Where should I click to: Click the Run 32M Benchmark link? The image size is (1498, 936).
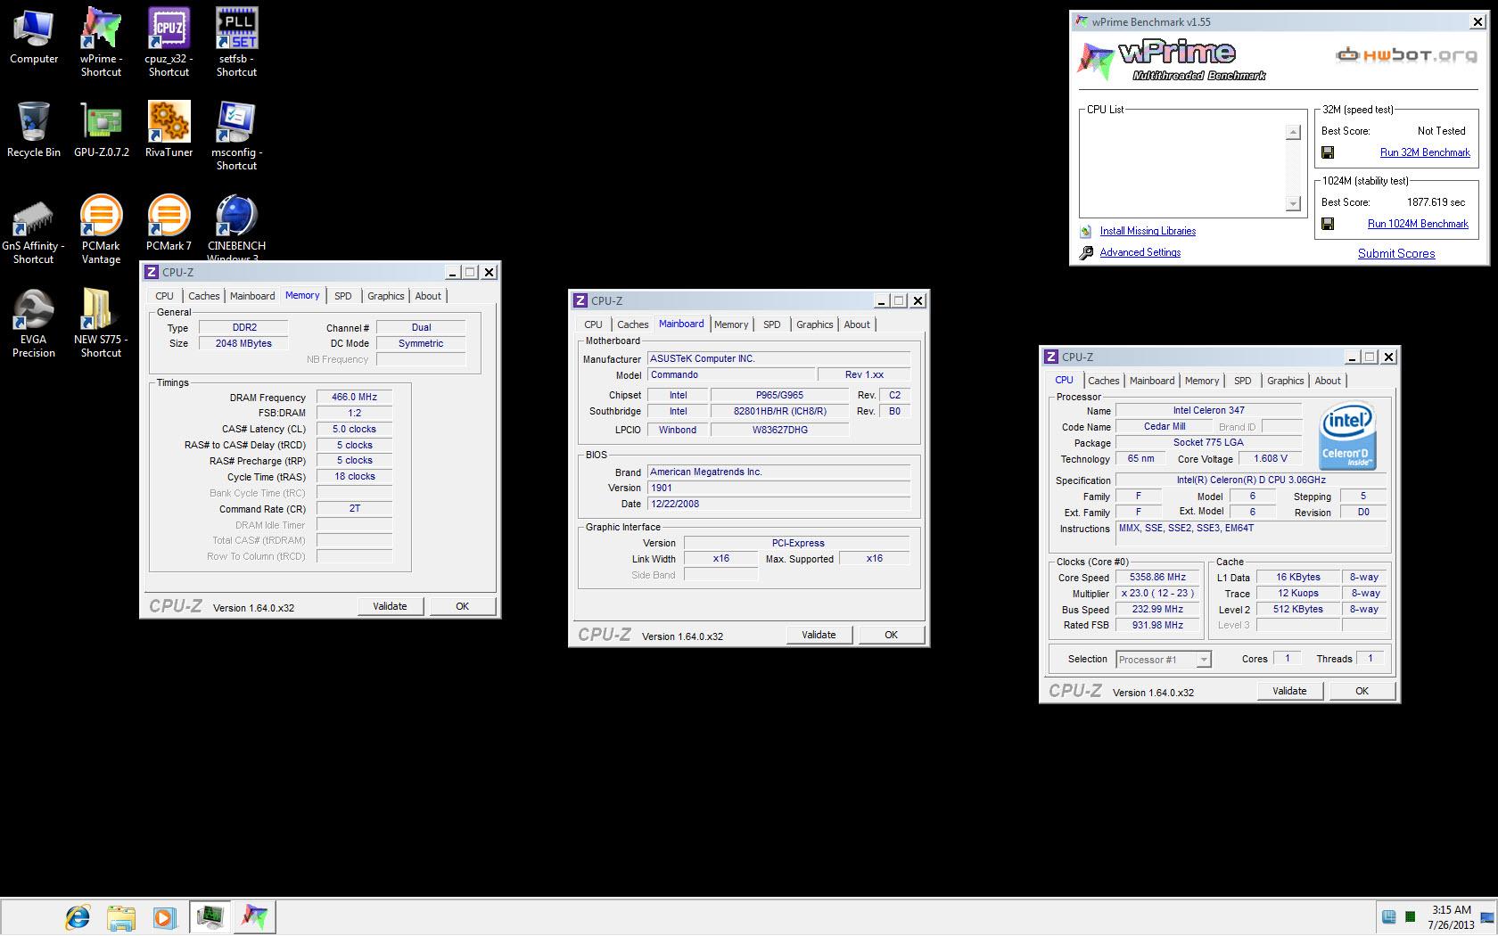coord(1425,152)
